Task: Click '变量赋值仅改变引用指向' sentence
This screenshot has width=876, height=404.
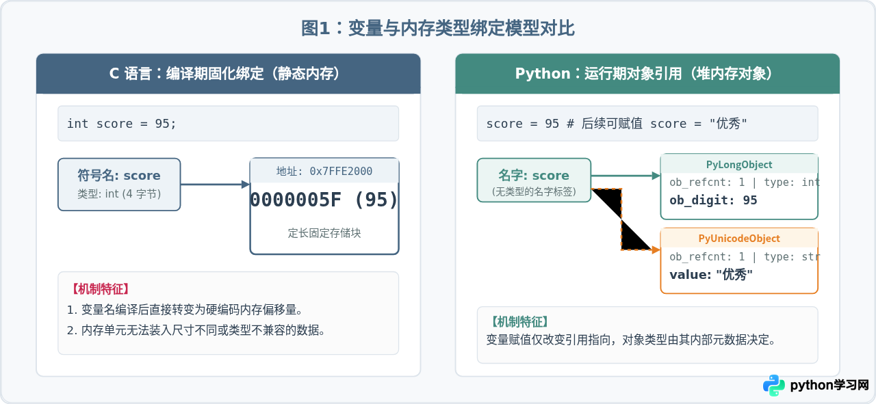Action: [x=631, y=339]
